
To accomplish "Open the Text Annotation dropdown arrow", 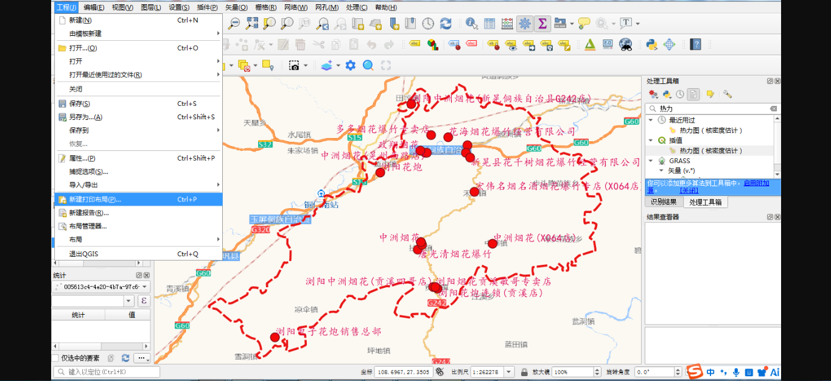I will pos(637,24).
